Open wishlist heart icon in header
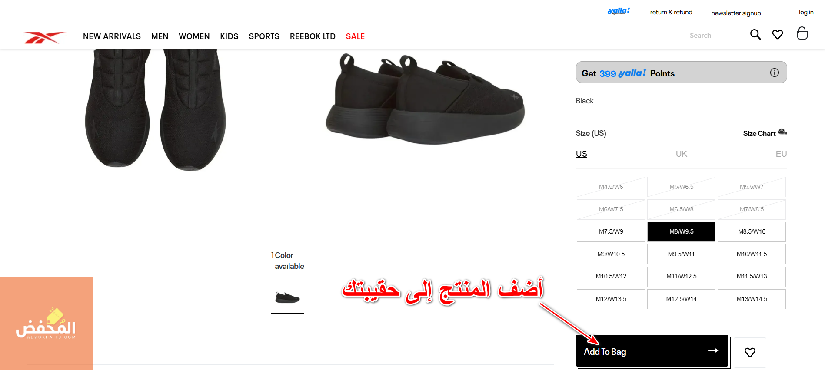This screenshot has width=825, height=370. [778, 34]
